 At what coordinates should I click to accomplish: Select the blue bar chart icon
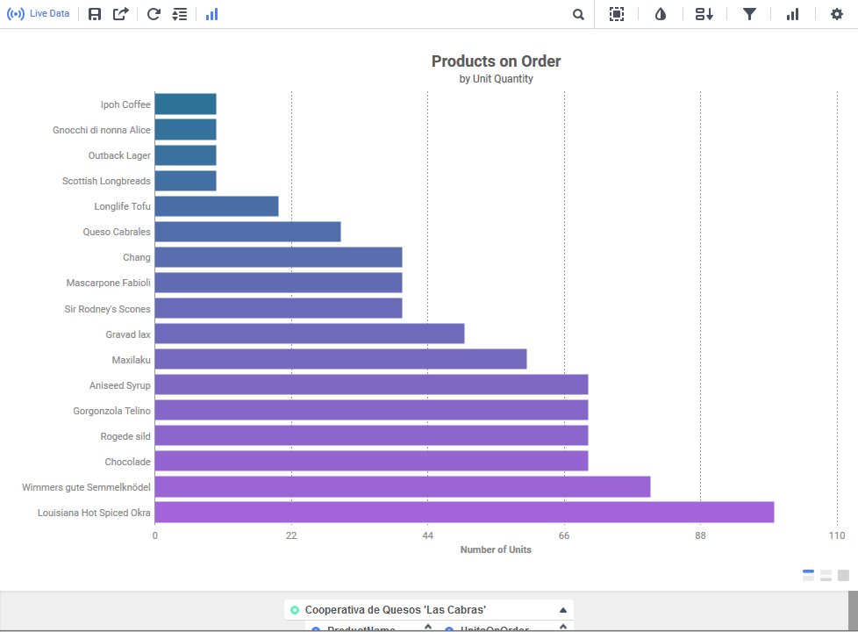click(211, 14)
